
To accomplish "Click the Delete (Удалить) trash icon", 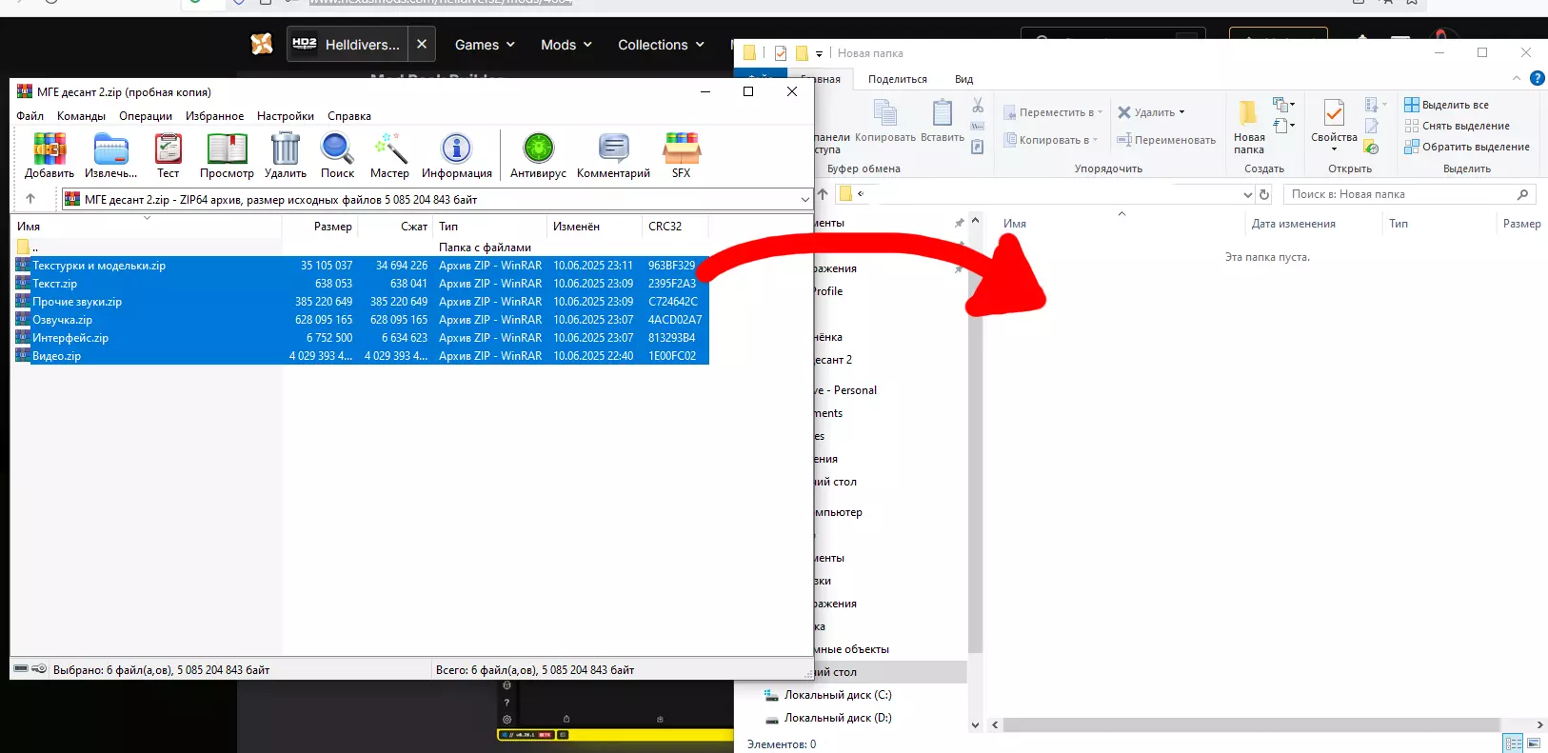I will [285, 150].
